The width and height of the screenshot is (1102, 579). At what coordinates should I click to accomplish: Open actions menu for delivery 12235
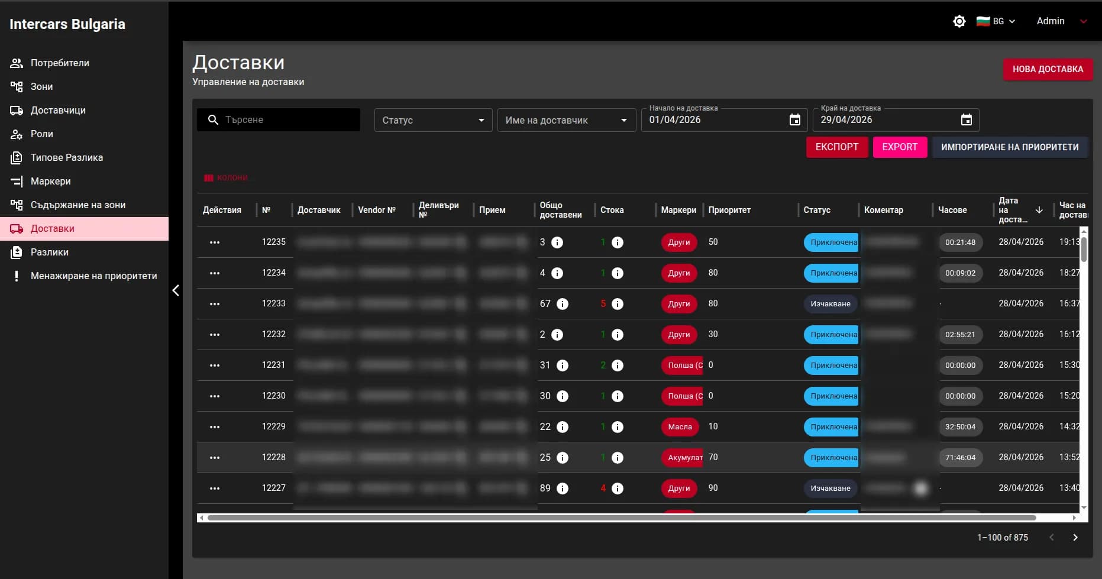point(215,242)
